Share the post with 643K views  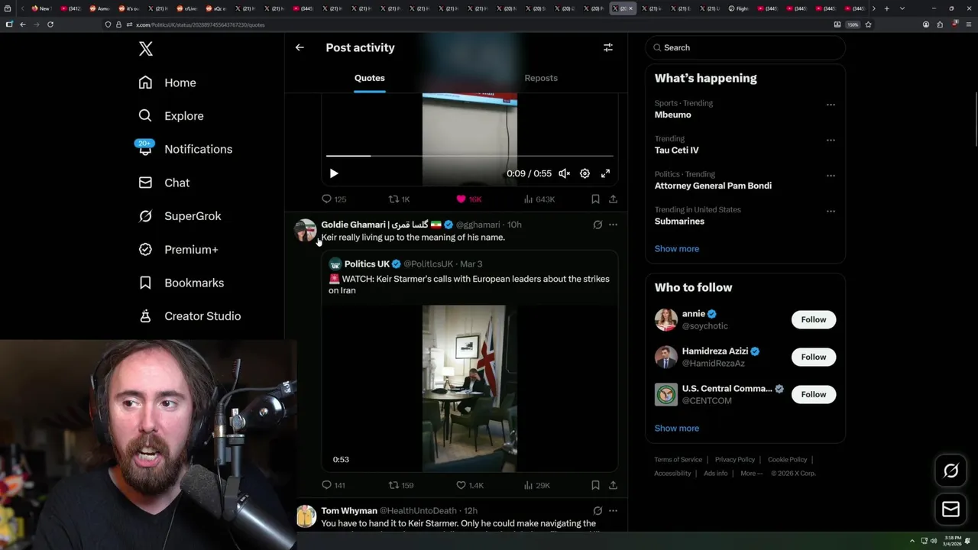(613, 199)
